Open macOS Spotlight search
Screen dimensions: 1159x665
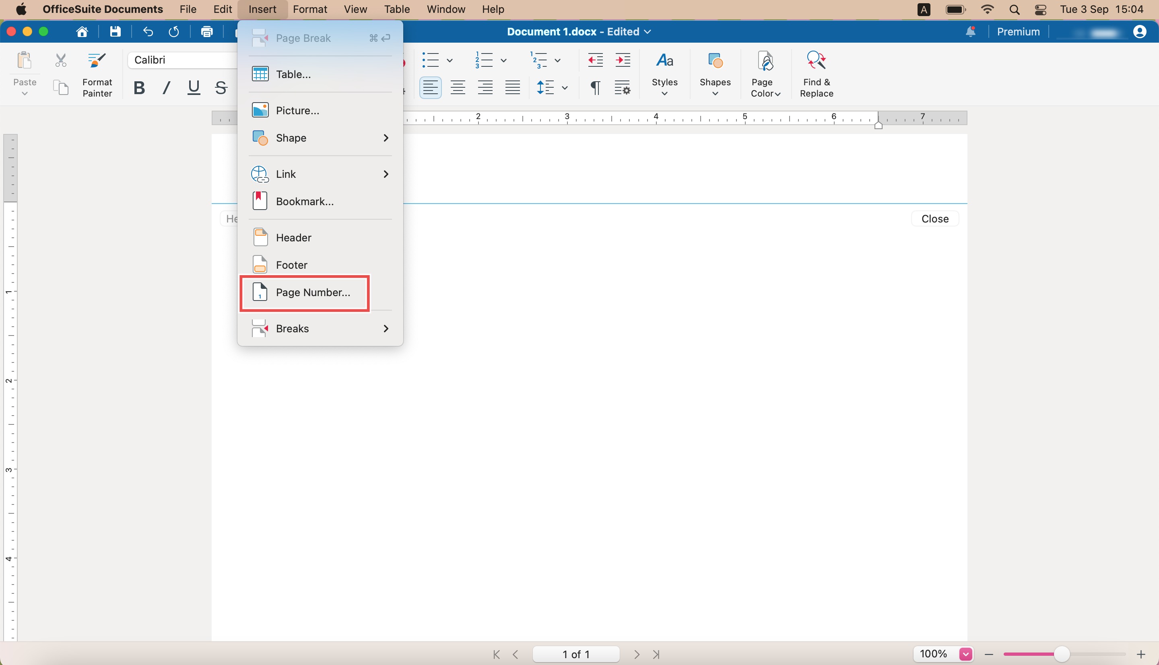(x=1014, y=10)
